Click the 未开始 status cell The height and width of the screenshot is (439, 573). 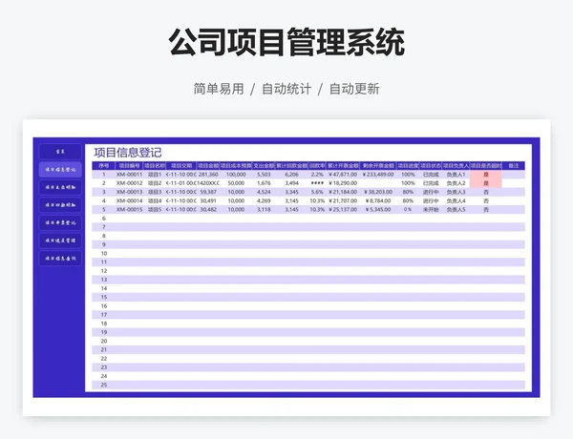point(431,210)
